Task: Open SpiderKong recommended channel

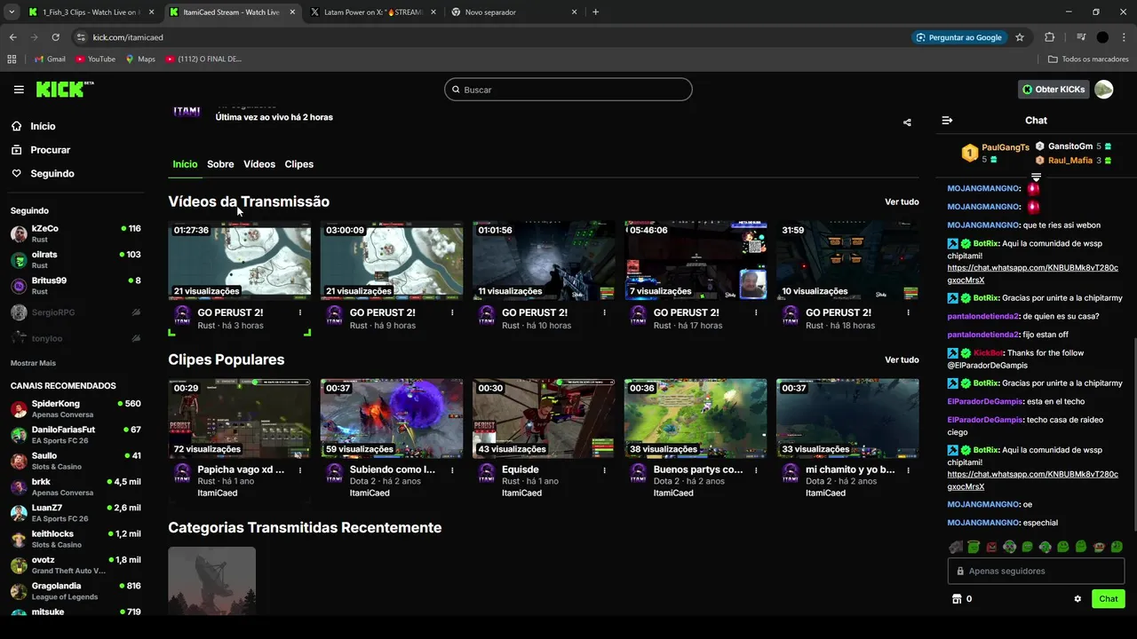Action: pos(76,409)
